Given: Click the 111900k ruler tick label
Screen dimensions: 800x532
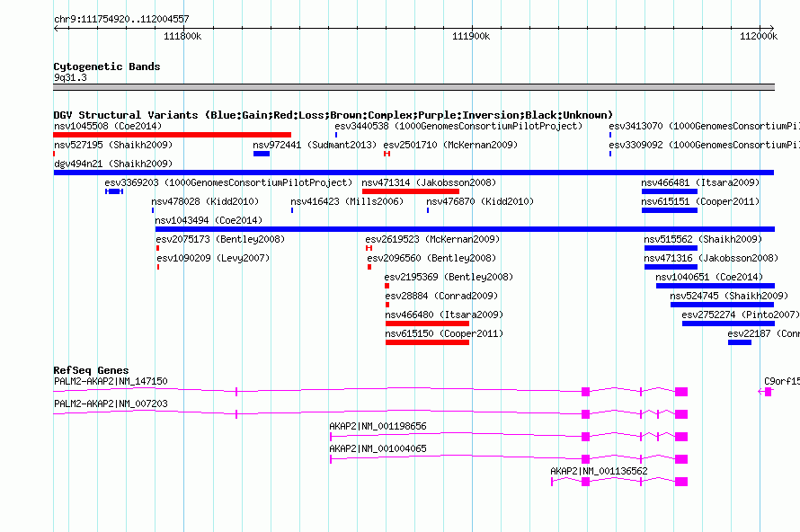Looking at the screenshot, I should (x=471, y=36).
